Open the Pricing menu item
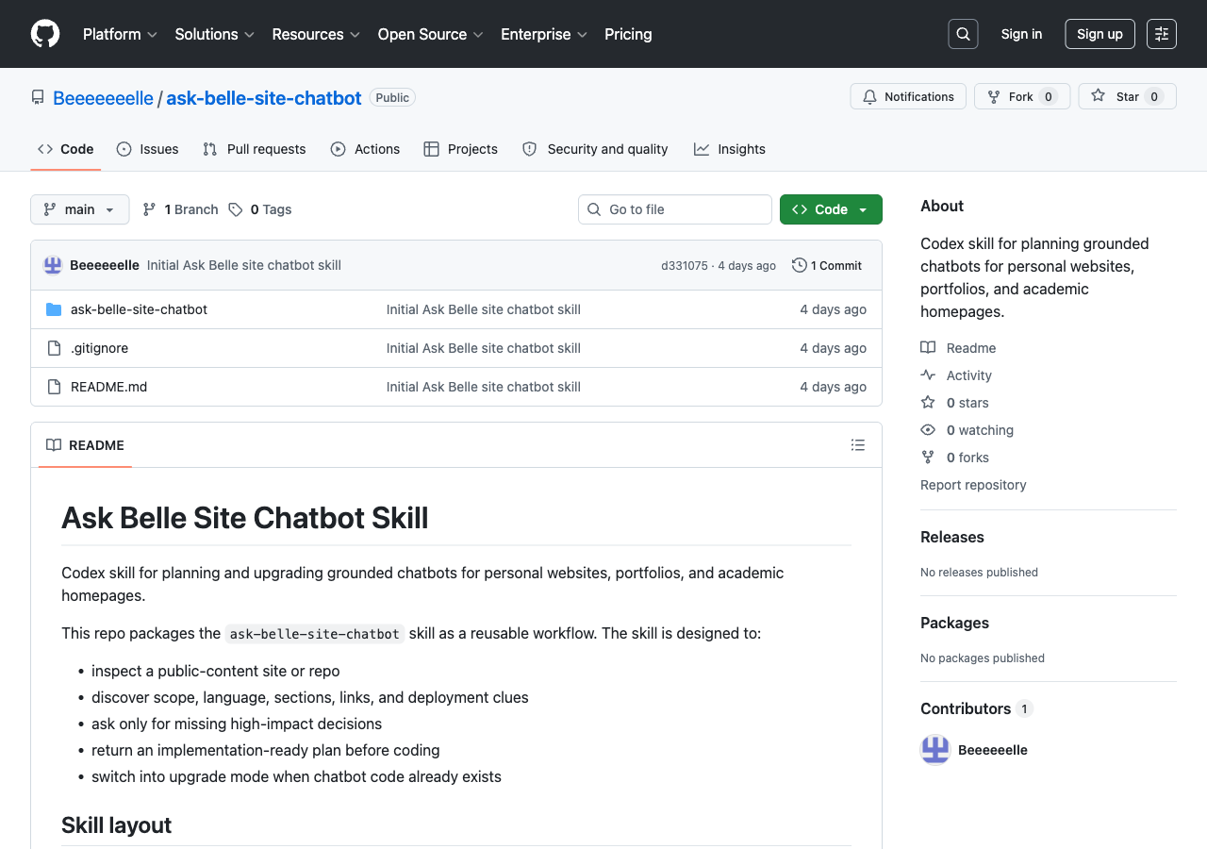1207x849 pixels. (628, 34)
